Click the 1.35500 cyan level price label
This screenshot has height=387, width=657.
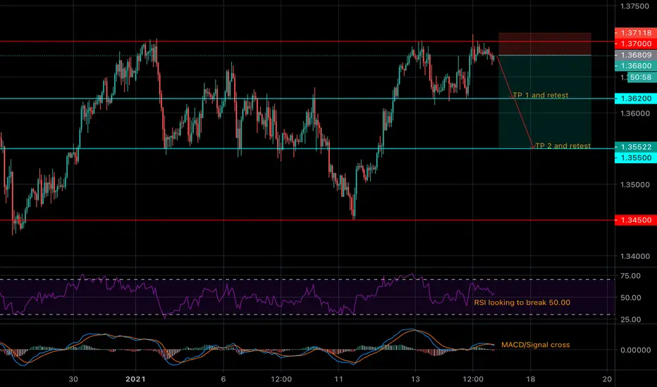coord(636,158)
